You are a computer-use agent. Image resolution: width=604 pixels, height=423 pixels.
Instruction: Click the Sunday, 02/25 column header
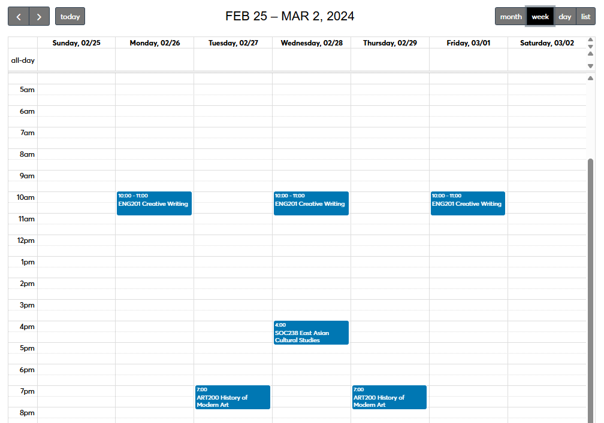coord(75,42)
